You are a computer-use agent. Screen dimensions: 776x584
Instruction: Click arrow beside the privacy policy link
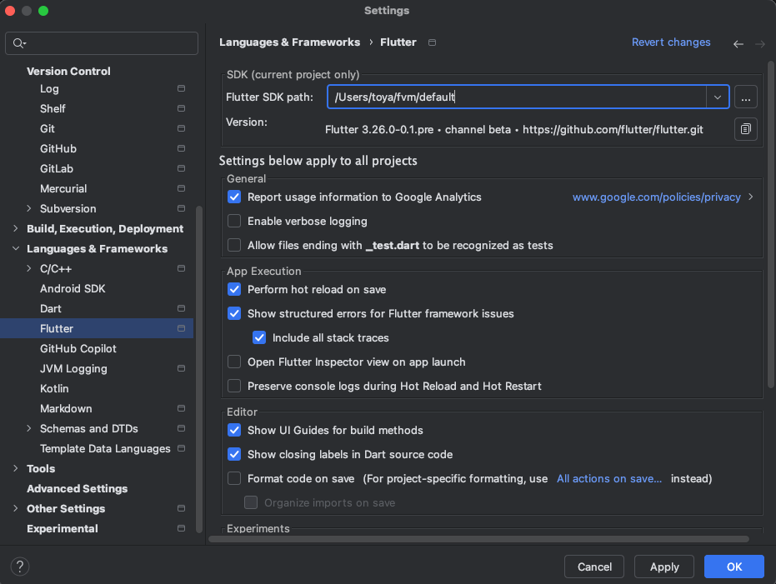751,197
